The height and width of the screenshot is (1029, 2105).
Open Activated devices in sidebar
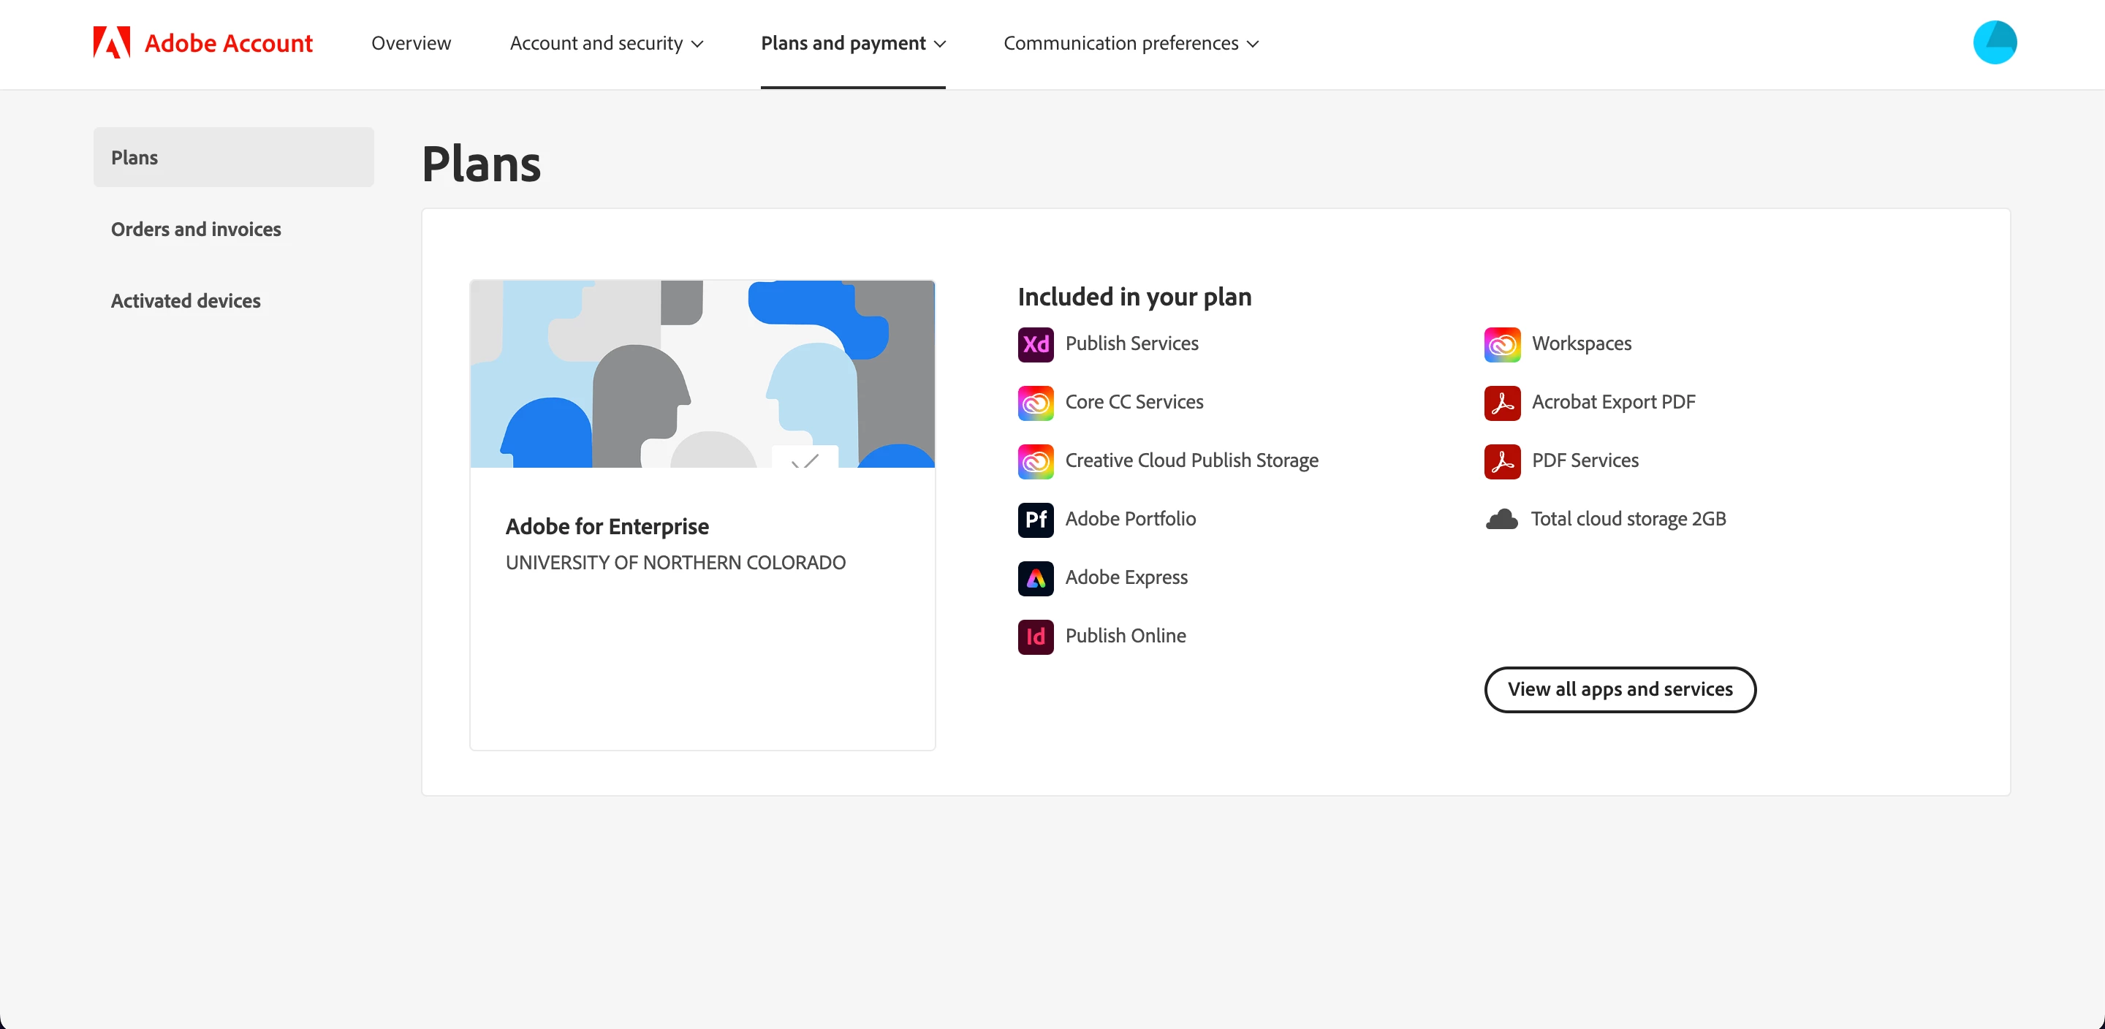tap(186, 301)
